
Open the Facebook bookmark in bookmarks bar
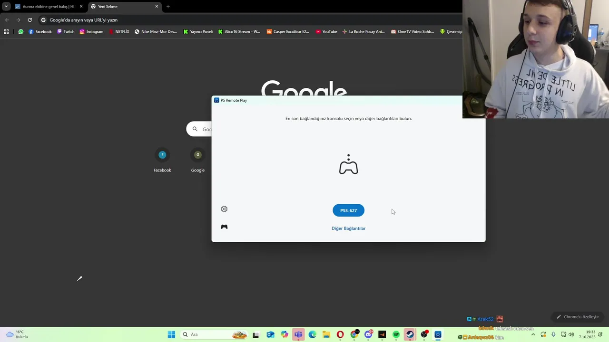[x=40, y=32]
